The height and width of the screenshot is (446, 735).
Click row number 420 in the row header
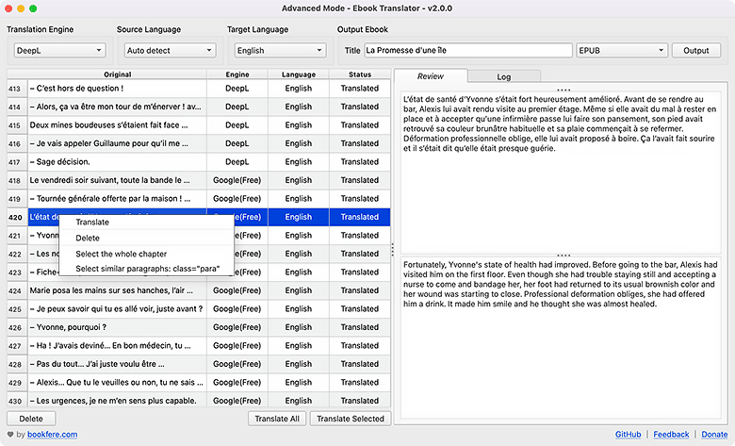pyautogui.click(x=17, y=217)
